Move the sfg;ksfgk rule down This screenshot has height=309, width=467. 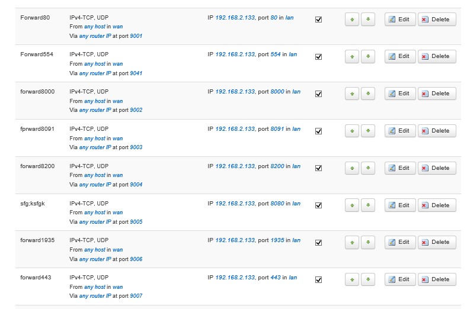[x=368, y=205]
